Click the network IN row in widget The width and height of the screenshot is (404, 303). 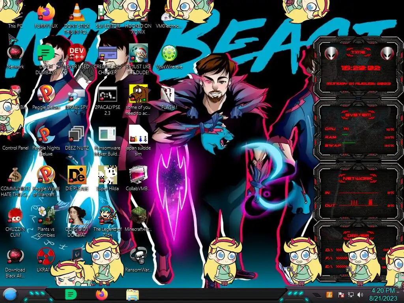click(359, 193)
